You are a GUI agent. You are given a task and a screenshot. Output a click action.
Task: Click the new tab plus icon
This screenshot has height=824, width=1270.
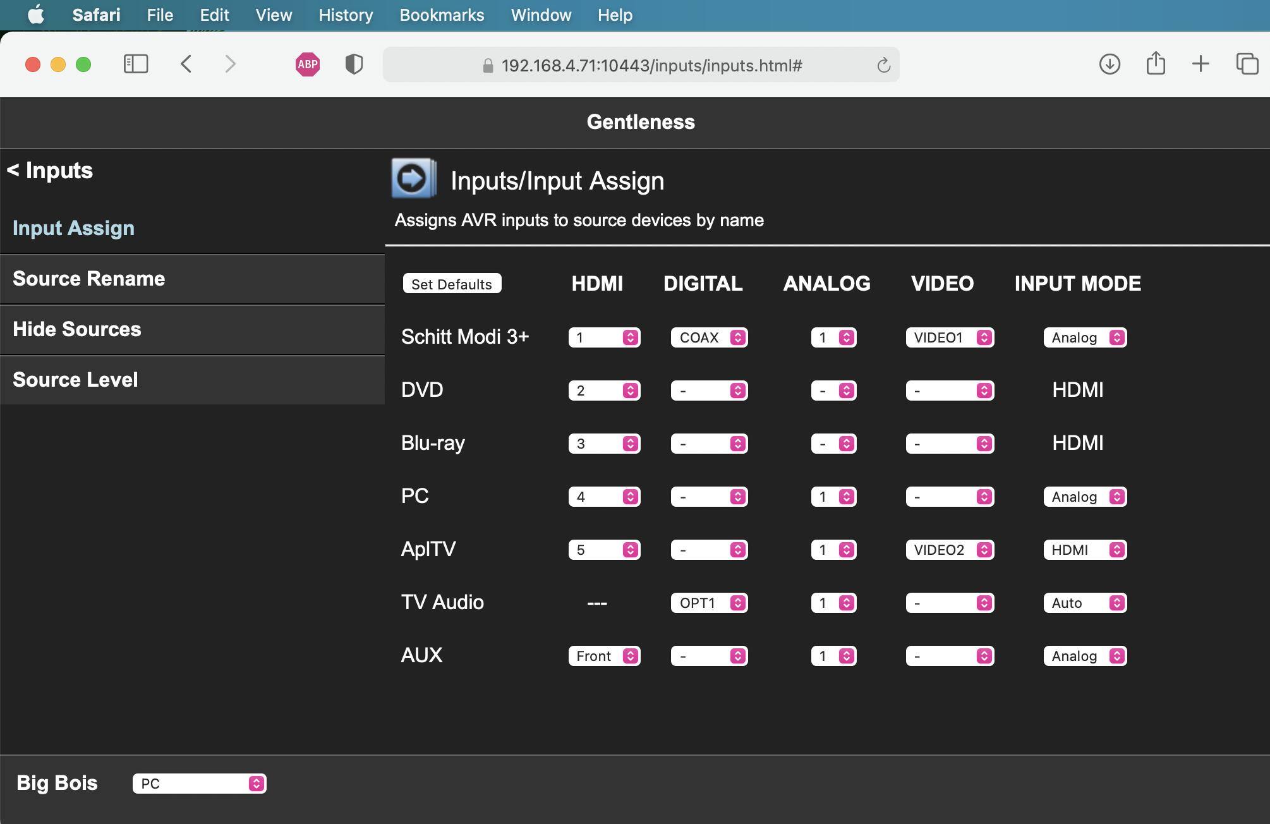click(x=1200, y=64)
